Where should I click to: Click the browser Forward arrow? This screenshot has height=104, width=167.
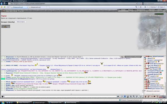(x=4, y=4)
